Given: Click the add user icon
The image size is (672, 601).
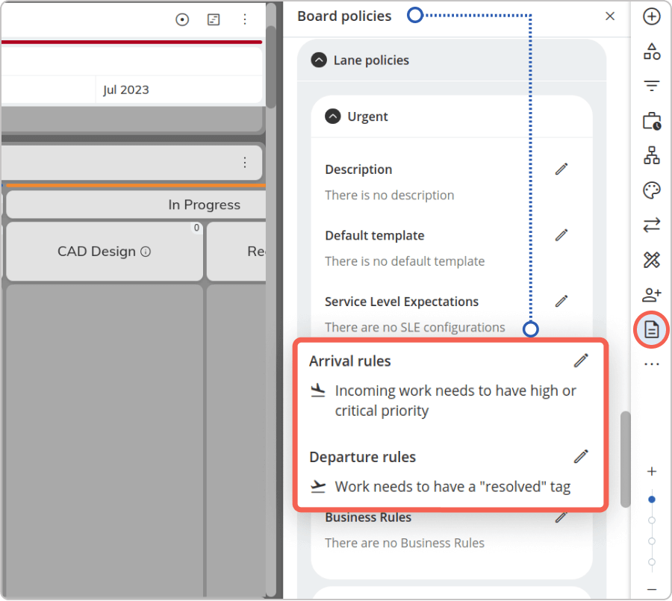Looking at the screenshot, I should pyautogui.click(x=651, y=294).
